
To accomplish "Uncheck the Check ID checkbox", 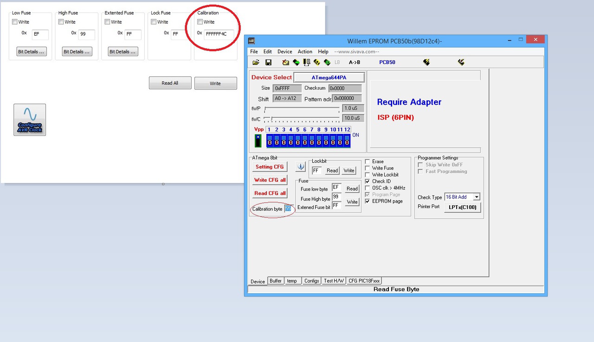I will coord(368,181).
